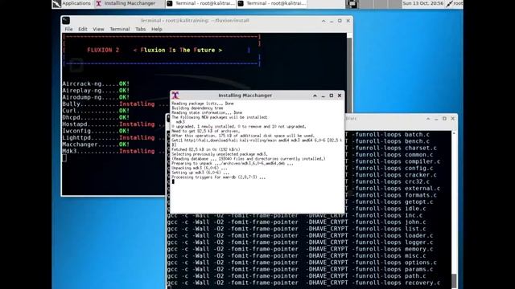
Task: Open the Applications menu in the top panel
Action: pyautogui.click(x=72, y=3)
